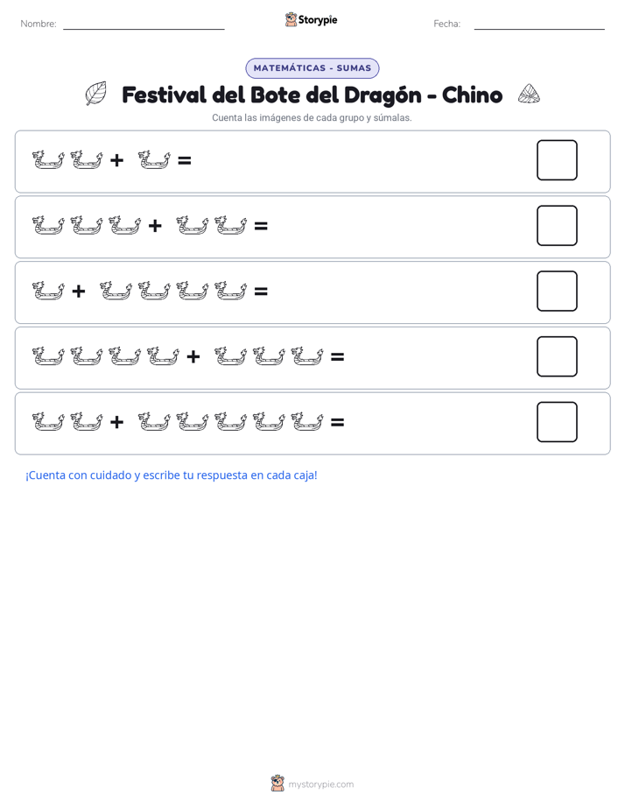
Task: Open the mystorypie.com footer link
Action: (x=320, y=784)
